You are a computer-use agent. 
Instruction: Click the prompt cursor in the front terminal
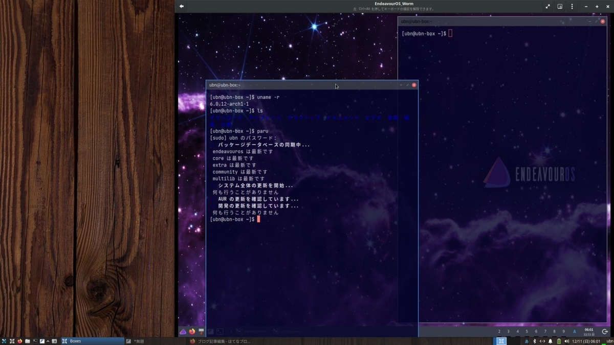coord(259,219)
